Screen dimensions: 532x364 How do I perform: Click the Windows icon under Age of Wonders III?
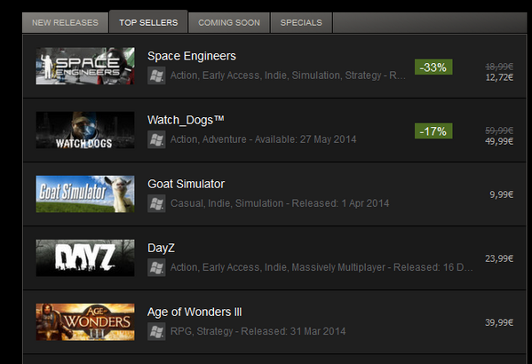[x=156, y=331]
